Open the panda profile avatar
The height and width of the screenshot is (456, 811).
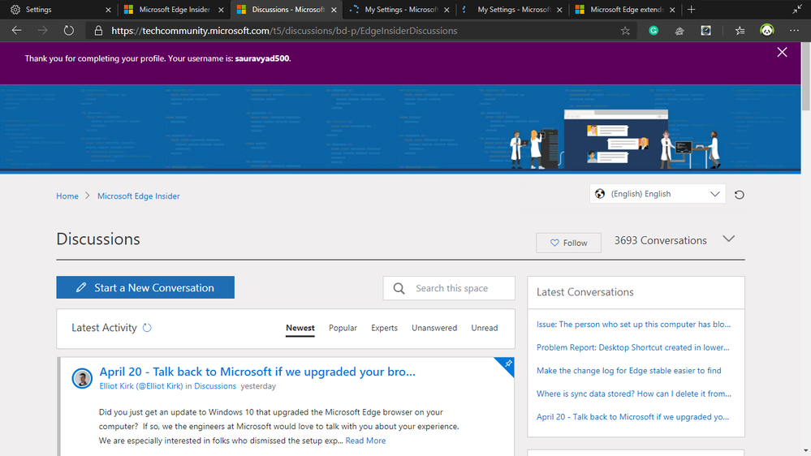point(767,31)
